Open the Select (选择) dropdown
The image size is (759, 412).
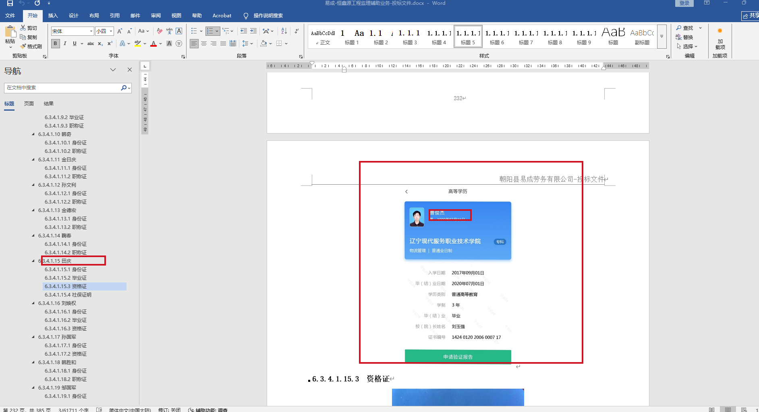tap(687, 46)
